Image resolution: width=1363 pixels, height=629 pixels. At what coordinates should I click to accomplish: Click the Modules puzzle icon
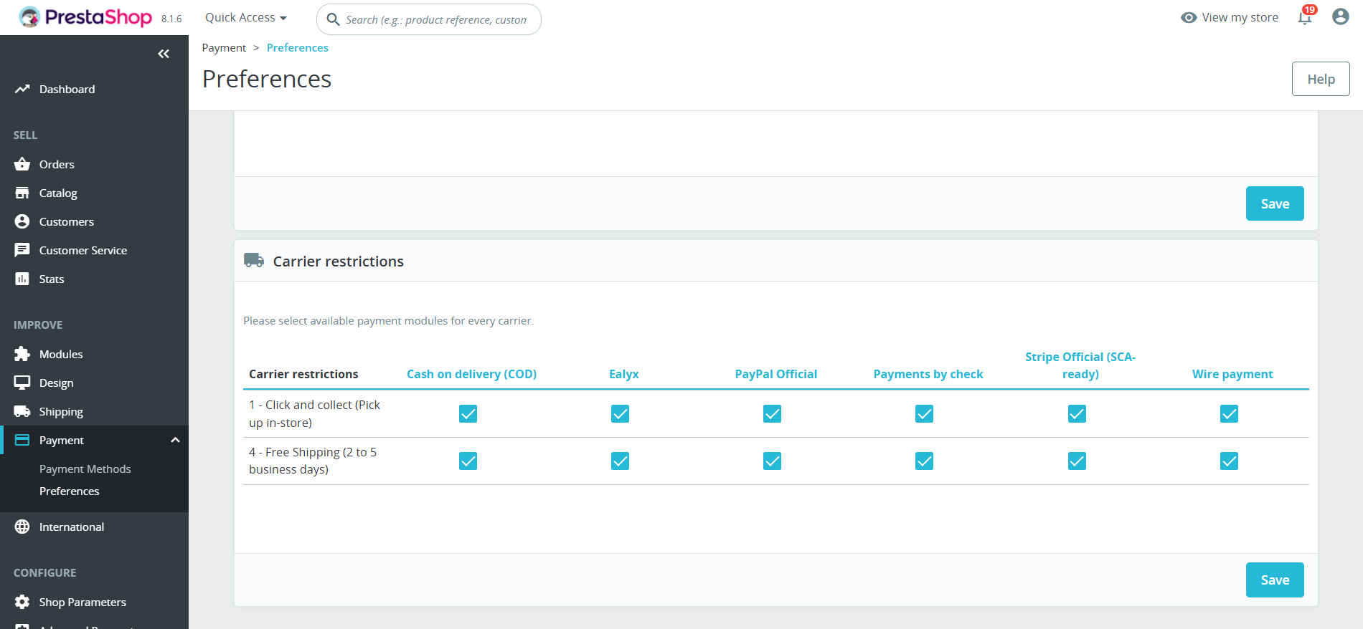point(22,354)
